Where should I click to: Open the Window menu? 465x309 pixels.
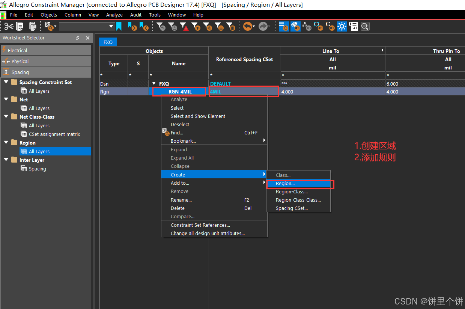[177, 15]
